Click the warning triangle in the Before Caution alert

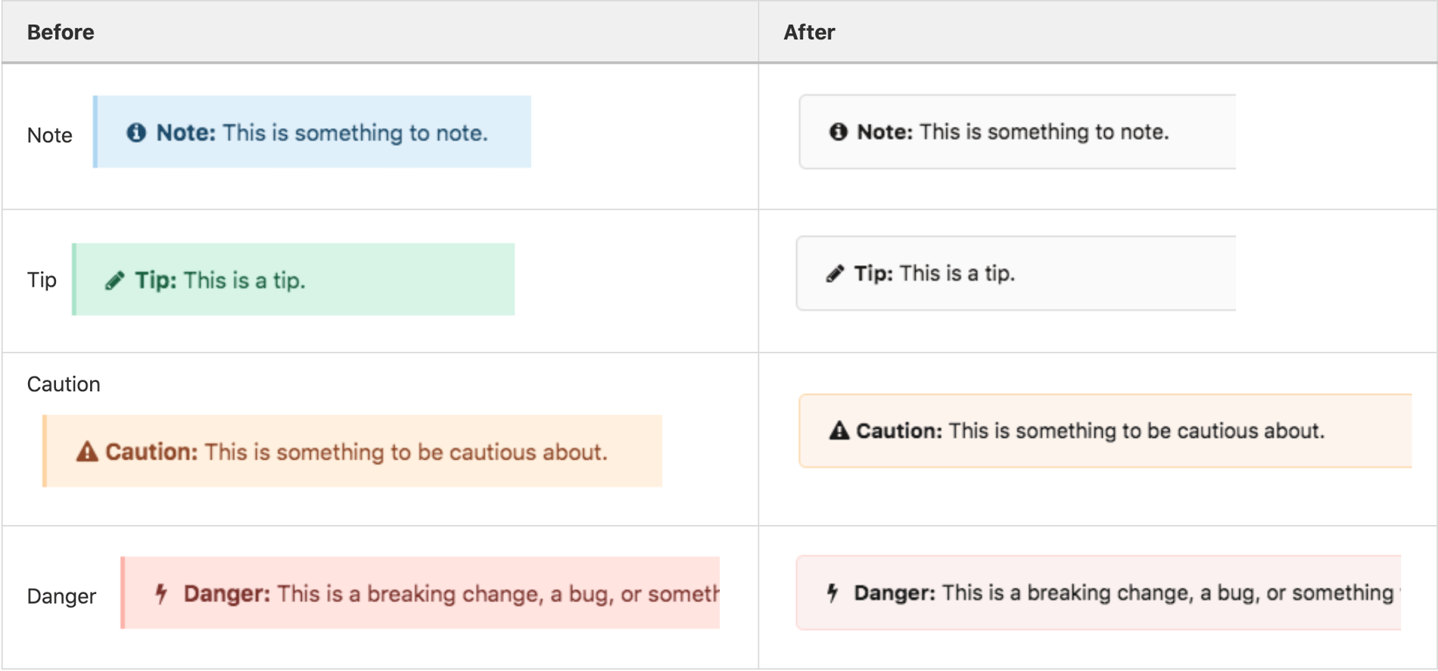point(87,452)
